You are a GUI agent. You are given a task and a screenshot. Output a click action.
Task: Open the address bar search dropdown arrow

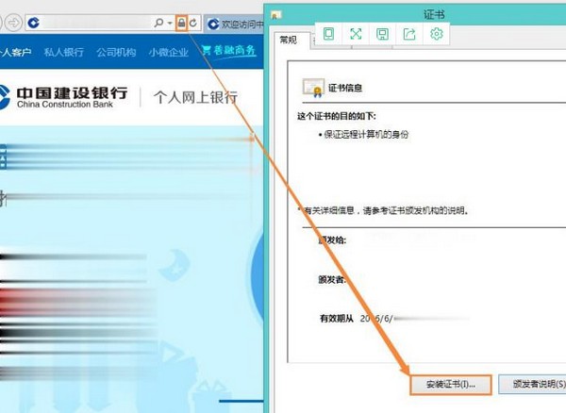(x=169, y=22)
